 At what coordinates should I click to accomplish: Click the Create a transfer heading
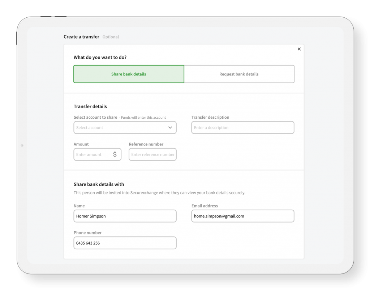tap(81, 37)
